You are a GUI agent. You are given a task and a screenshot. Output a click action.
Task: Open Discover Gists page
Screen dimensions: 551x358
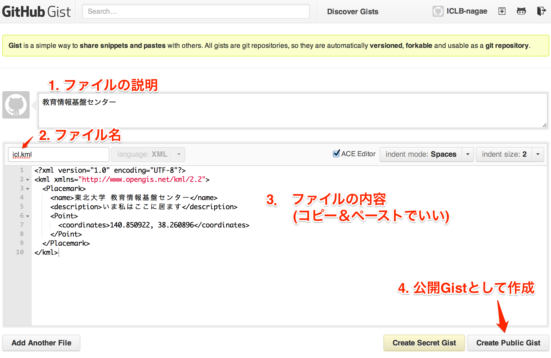pyautogui.click(x=352, y=12)
